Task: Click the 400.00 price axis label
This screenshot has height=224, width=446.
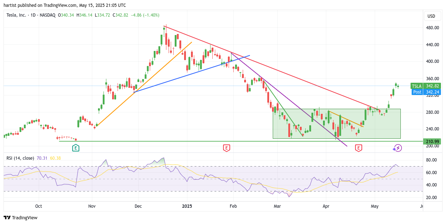Action: (x=432, y=61)
